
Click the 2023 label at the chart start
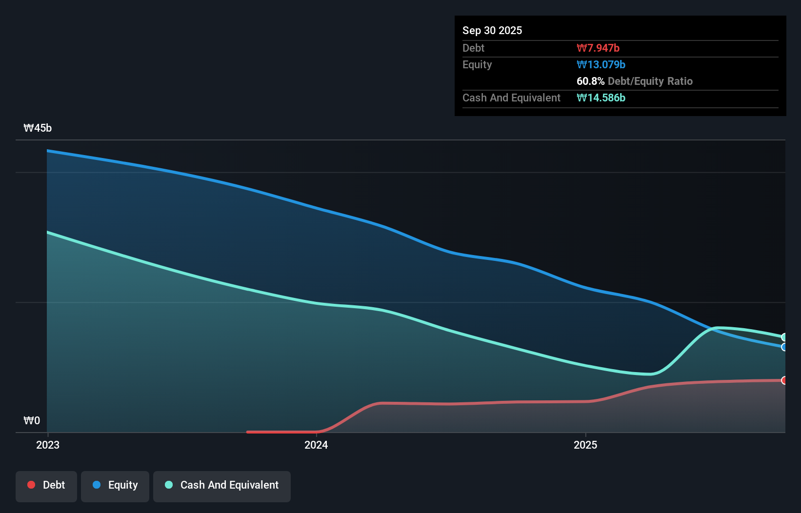click(47, 445)
